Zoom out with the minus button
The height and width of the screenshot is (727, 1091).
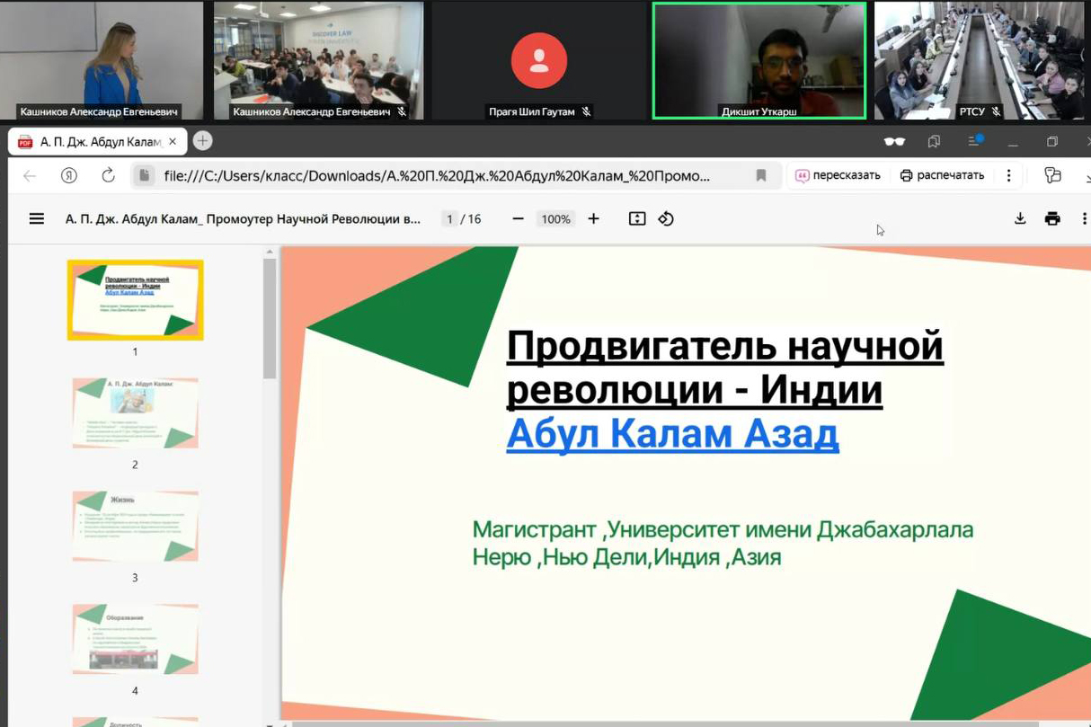[x=518, y=218]
